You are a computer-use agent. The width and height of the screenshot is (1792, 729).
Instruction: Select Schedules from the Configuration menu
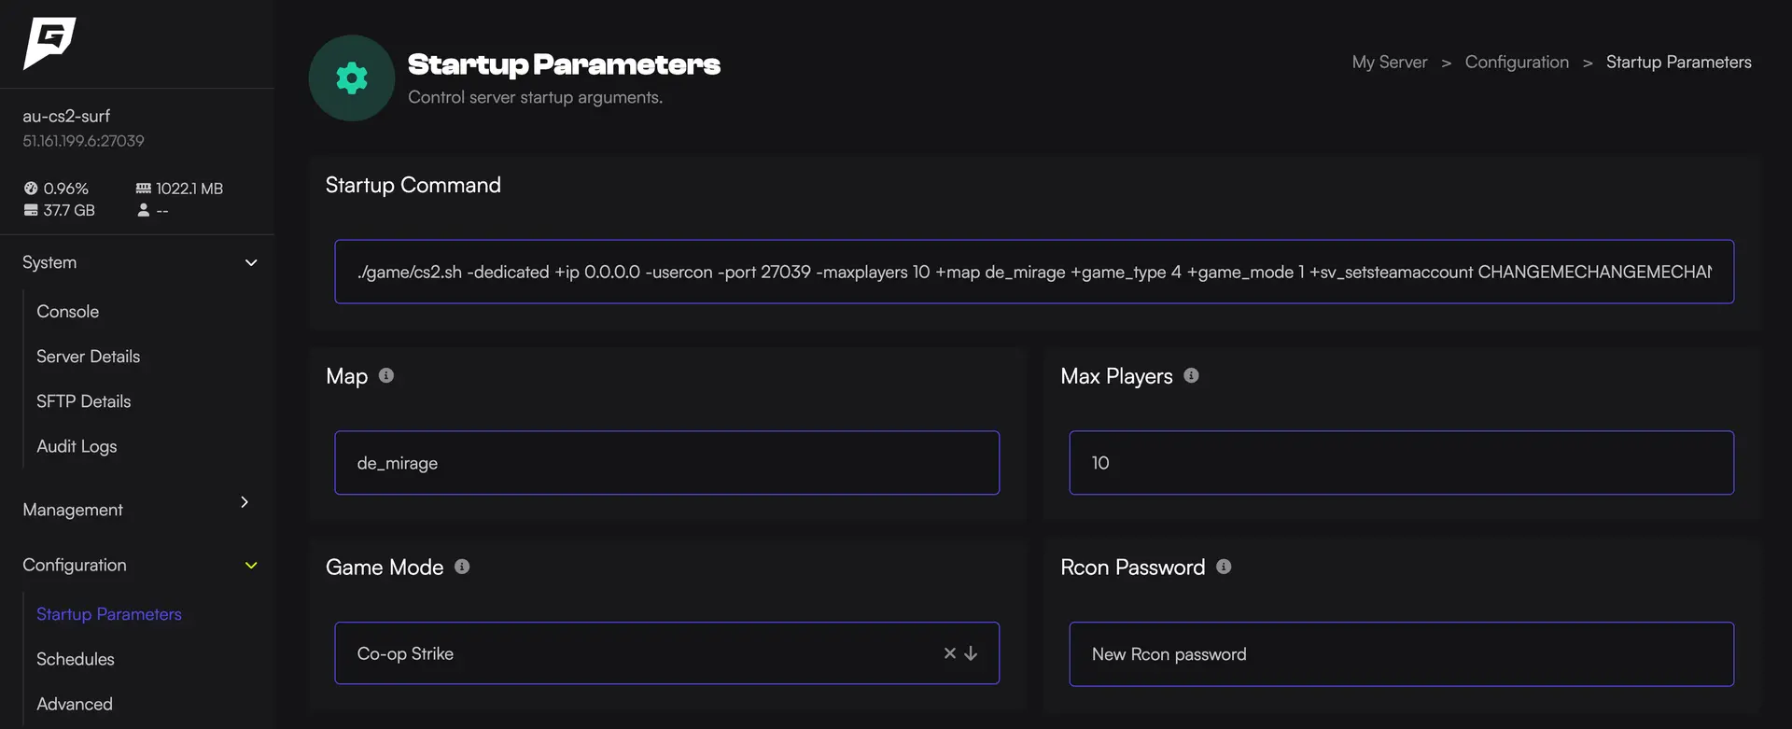tap(75, 659)
